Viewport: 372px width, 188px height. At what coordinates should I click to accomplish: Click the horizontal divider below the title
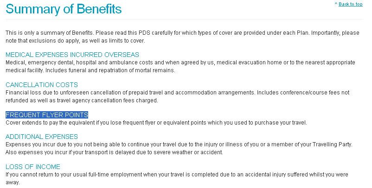tap(184, 19)
